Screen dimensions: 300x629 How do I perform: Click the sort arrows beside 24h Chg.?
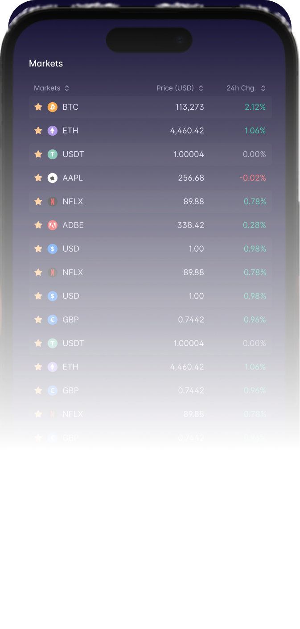(x=263, y=88)
